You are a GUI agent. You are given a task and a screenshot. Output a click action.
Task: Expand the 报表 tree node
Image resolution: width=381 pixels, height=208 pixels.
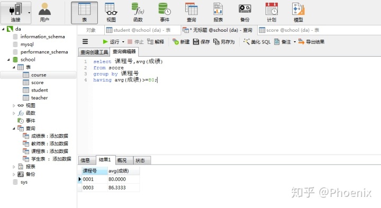coord(14,167)
